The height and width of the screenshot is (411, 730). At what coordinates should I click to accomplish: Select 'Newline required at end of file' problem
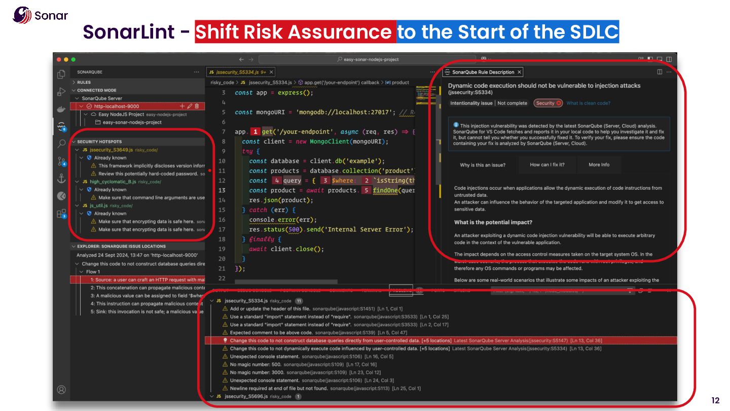441,388
